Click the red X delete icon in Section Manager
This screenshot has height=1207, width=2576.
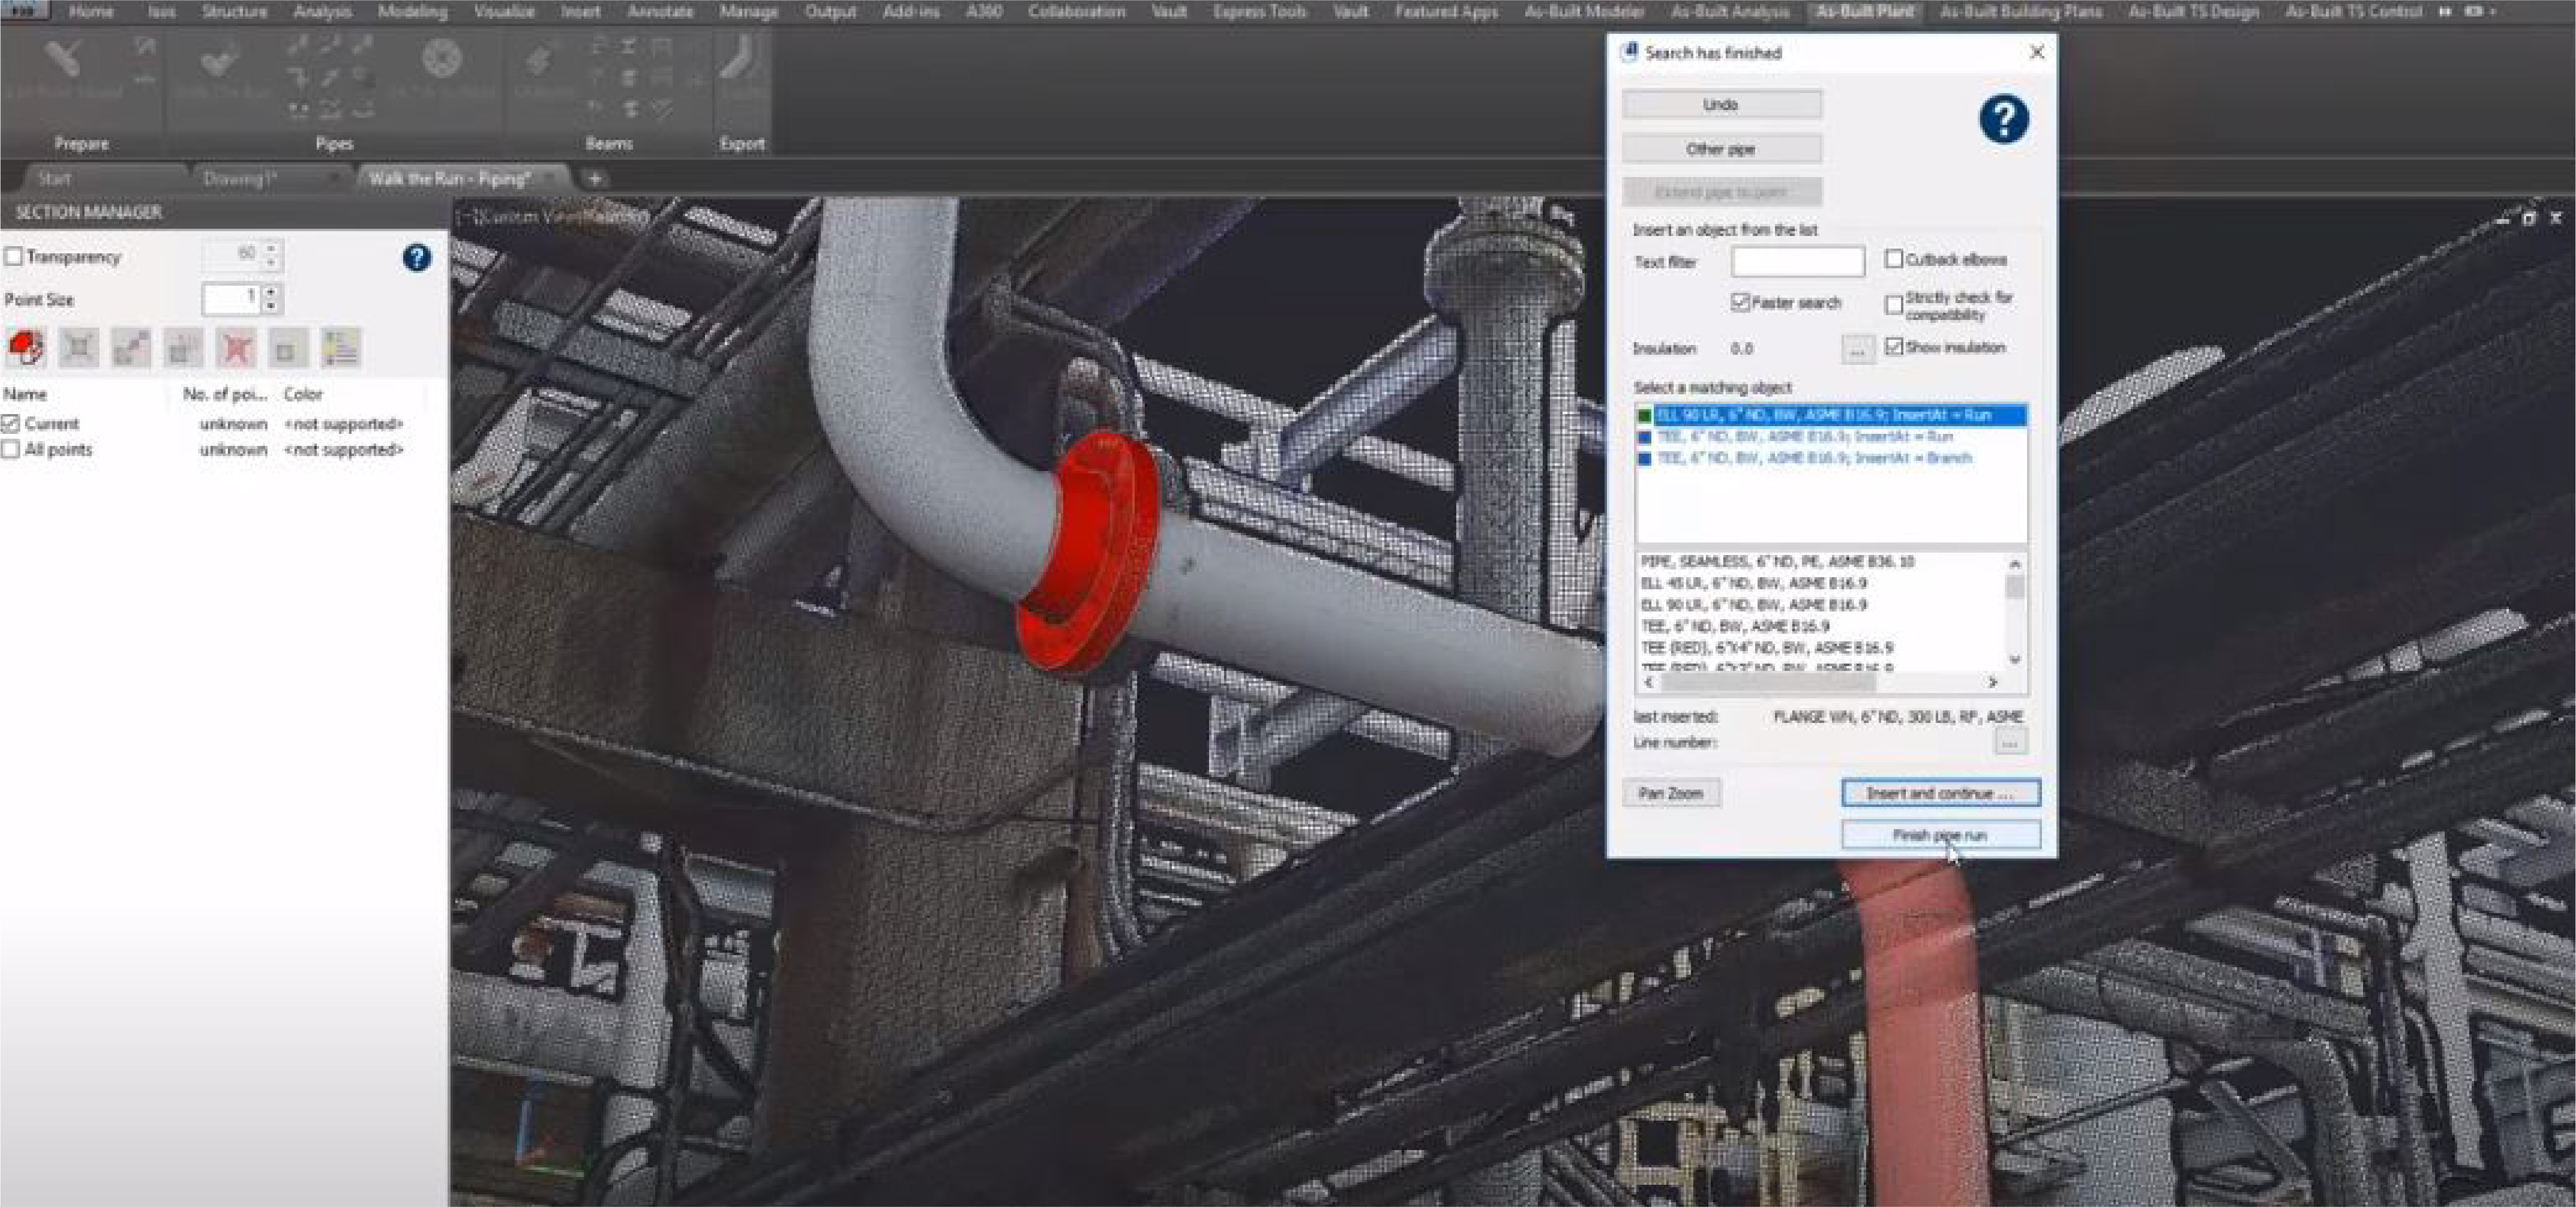pyautogui.click(x=236, y=347)
